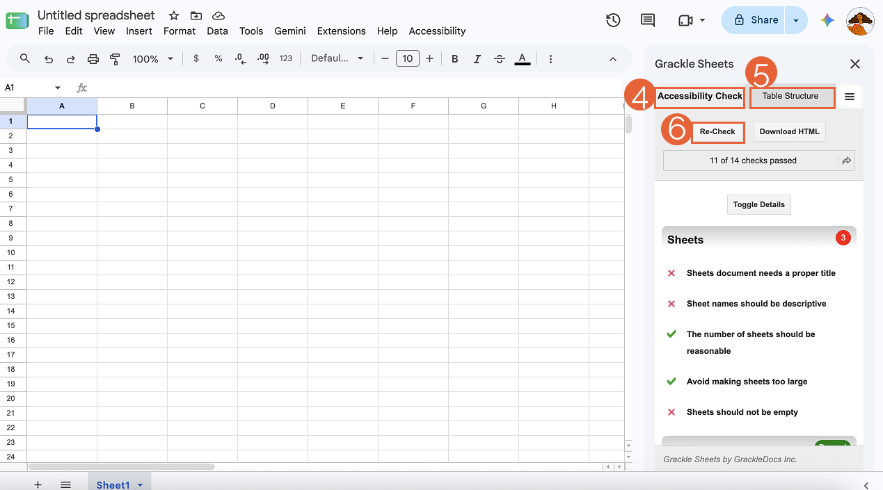The image size is (883, 490).
Task: Format as currency
Action: coord(196,59)
